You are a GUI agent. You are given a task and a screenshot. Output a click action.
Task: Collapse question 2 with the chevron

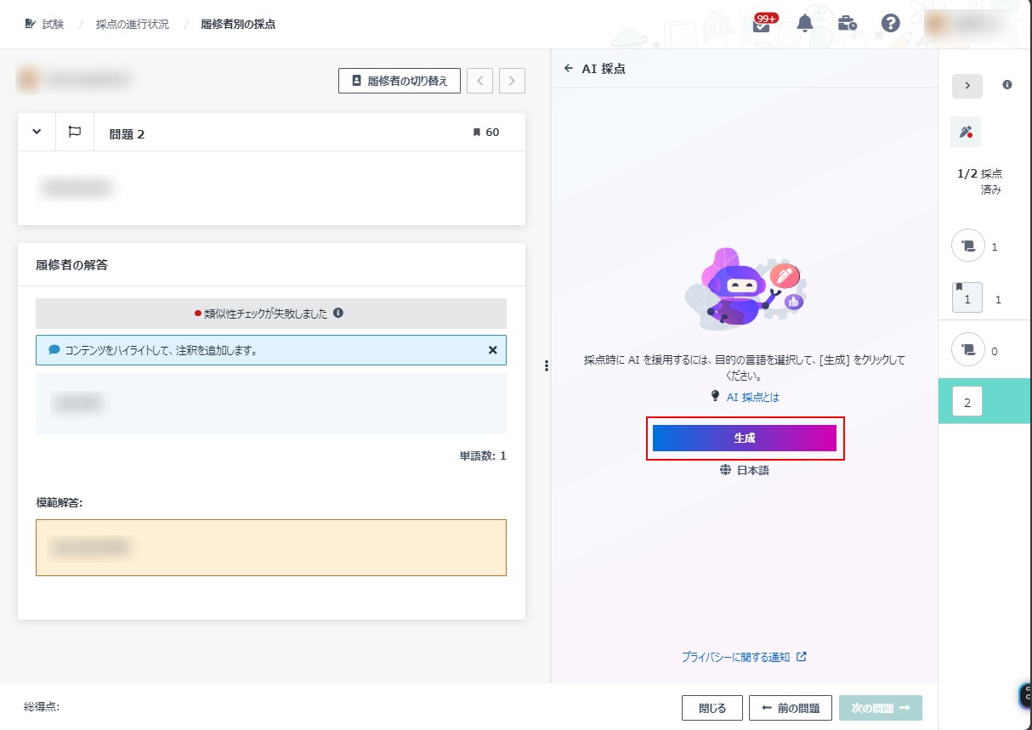[x=37, y=132]
